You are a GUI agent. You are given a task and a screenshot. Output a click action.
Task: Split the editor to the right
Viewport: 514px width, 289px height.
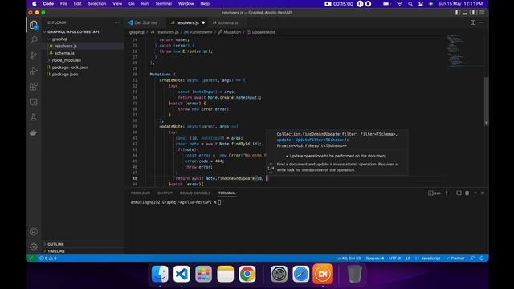pos(473,22)
